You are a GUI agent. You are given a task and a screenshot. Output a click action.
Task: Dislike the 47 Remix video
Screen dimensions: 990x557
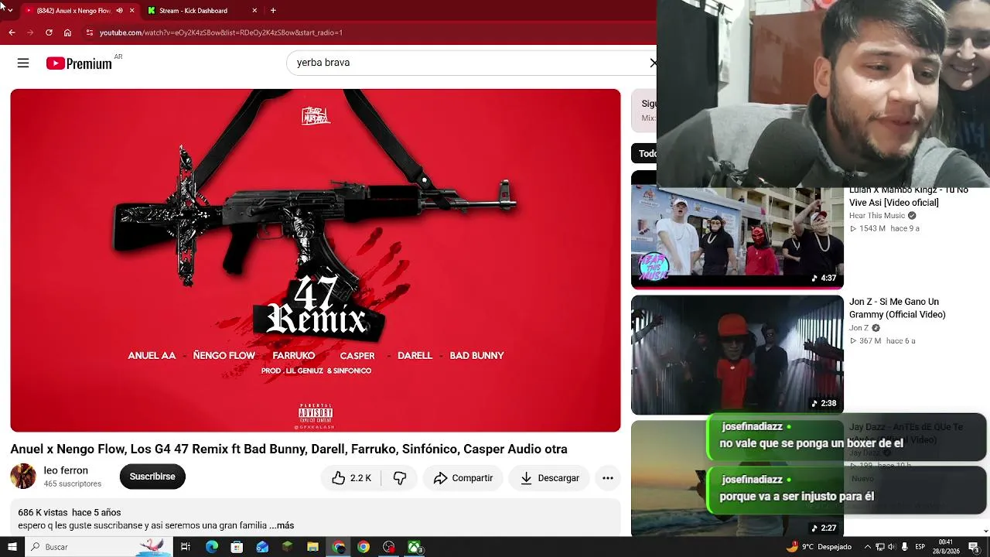click(400, 478)
